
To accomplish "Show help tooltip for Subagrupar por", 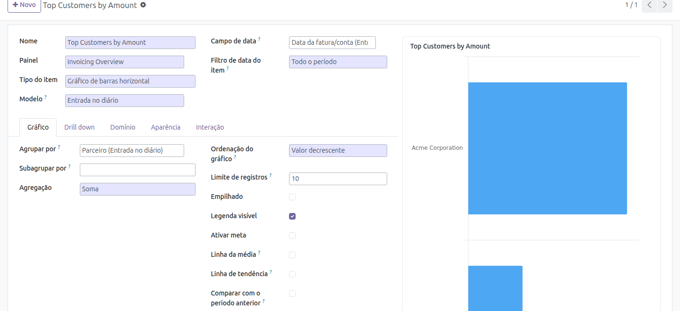I will click(69, 166).
